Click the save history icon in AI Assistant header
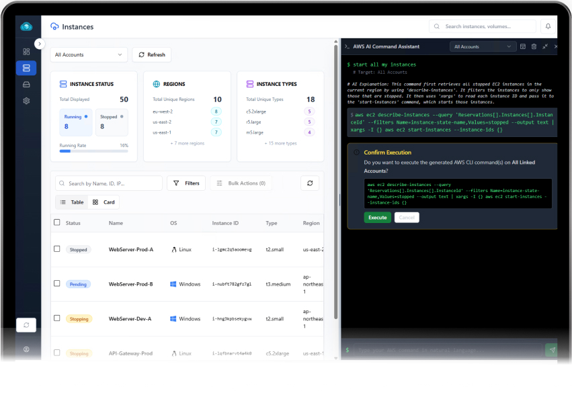The image size is (572, 395). click(523, 46)
